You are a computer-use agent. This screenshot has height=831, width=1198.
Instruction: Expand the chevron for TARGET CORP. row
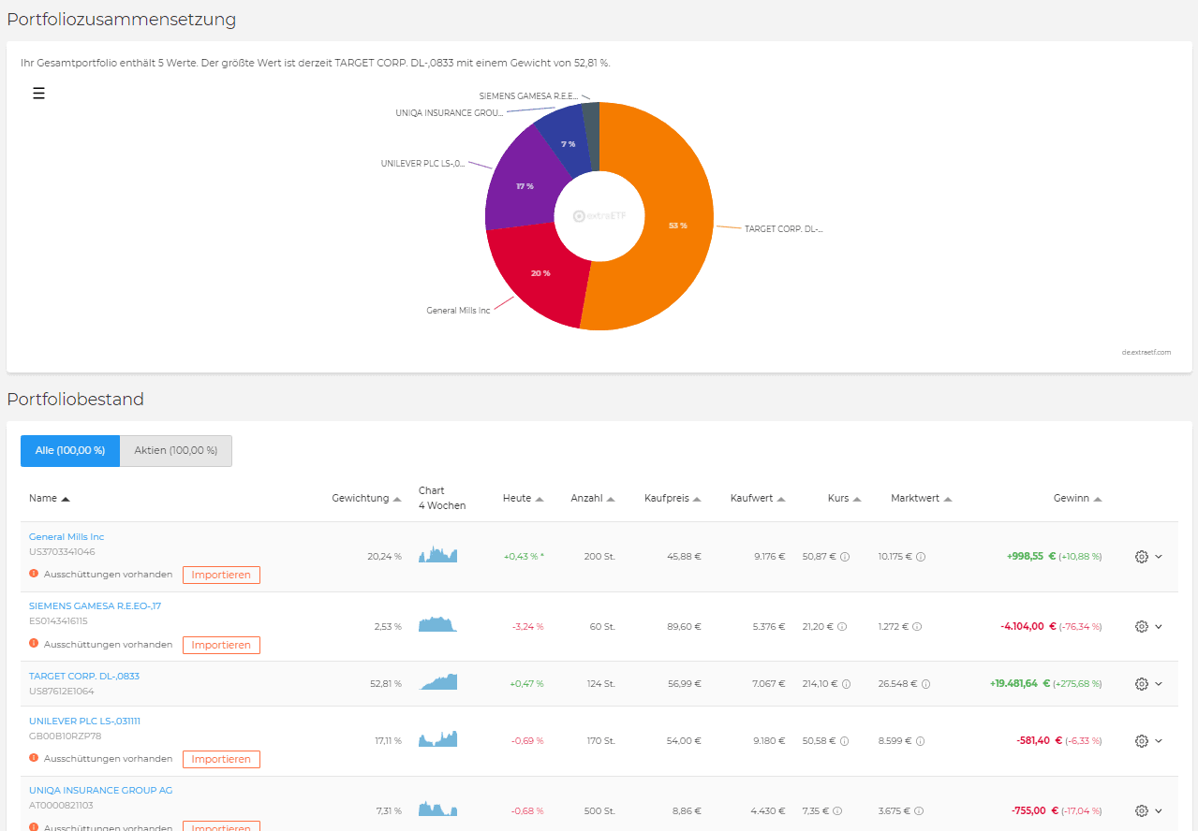coord(1159,683)
